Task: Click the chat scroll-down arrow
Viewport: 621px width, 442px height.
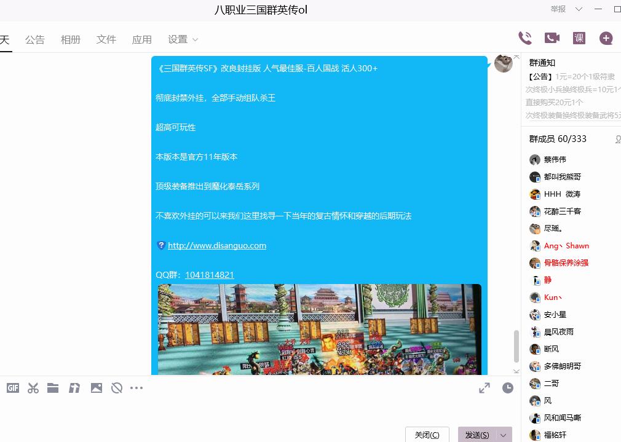Action: pyautogui.click(x=516, y=371)
